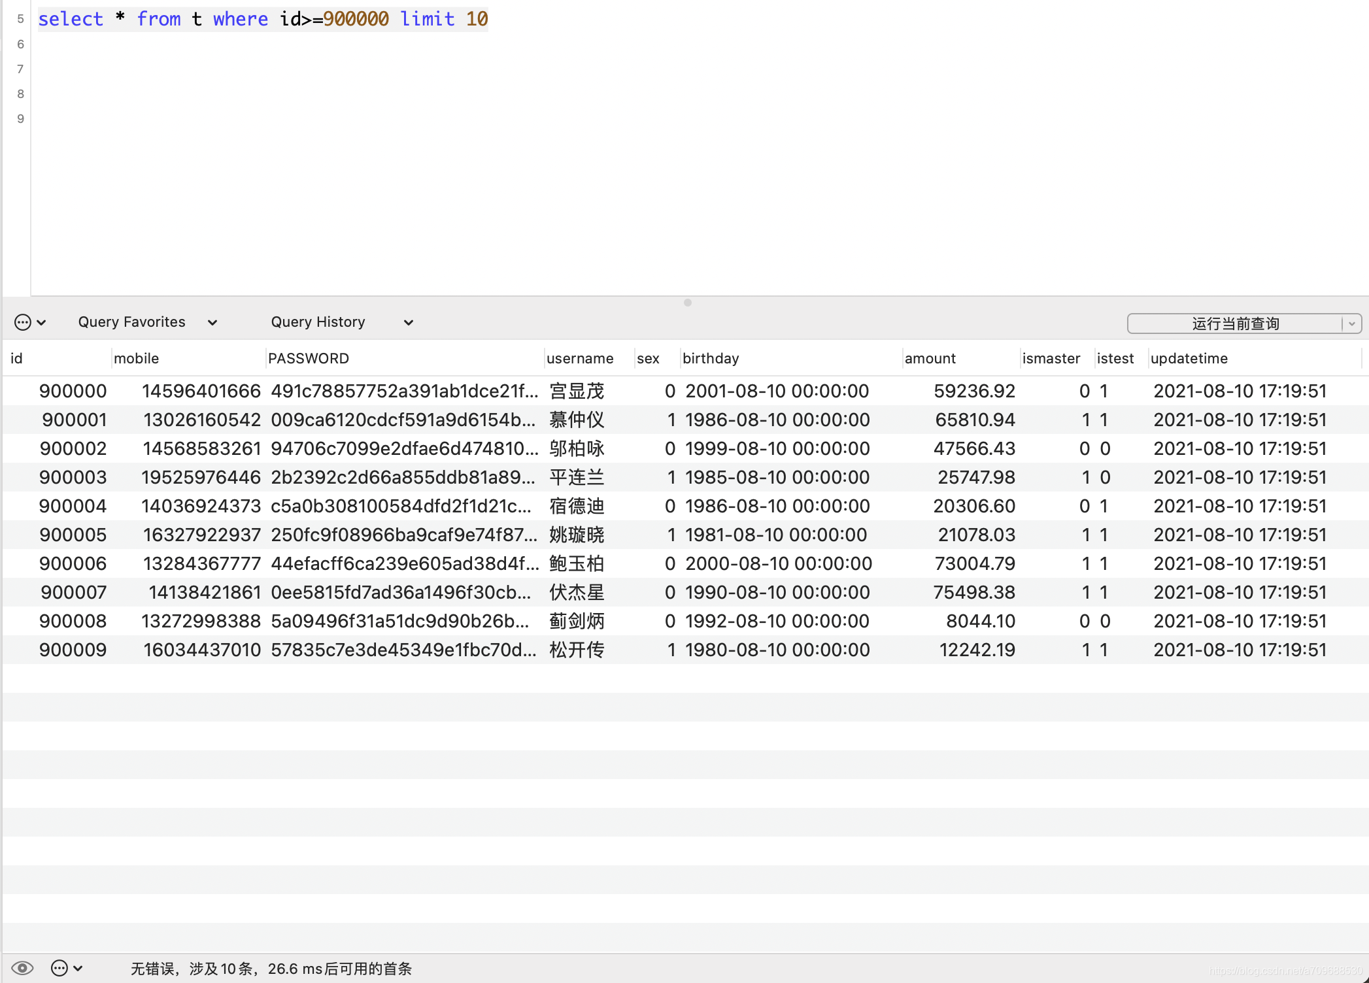
Task: Click the amount column header
Action: pyautogui.click(x=930, y=358)
